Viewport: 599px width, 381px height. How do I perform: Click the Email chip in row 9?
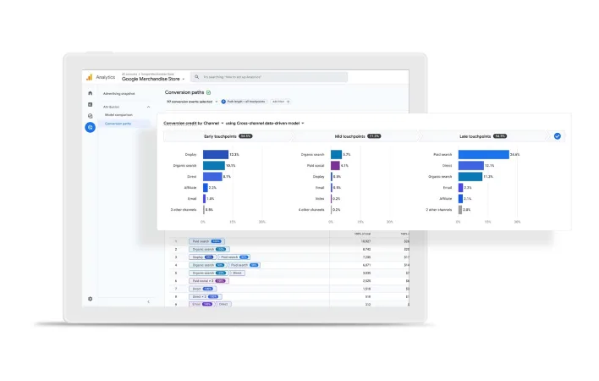(201, 305)
